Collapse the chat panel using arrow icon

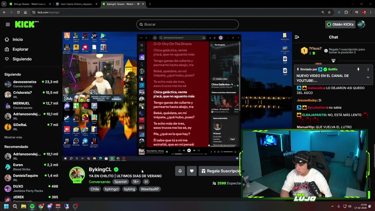pos(297,37)
